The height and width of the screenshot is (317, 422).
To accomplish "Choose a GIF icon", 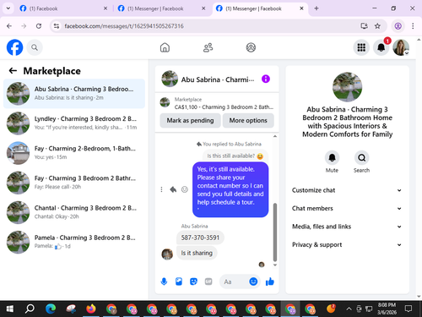I will [208, 281].
